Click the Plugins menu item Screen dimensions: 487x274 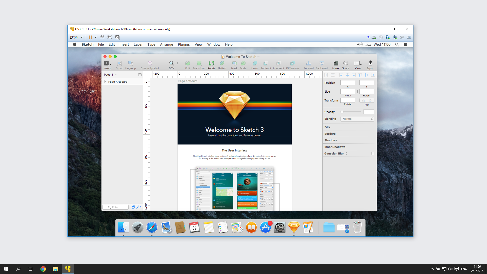183,44
